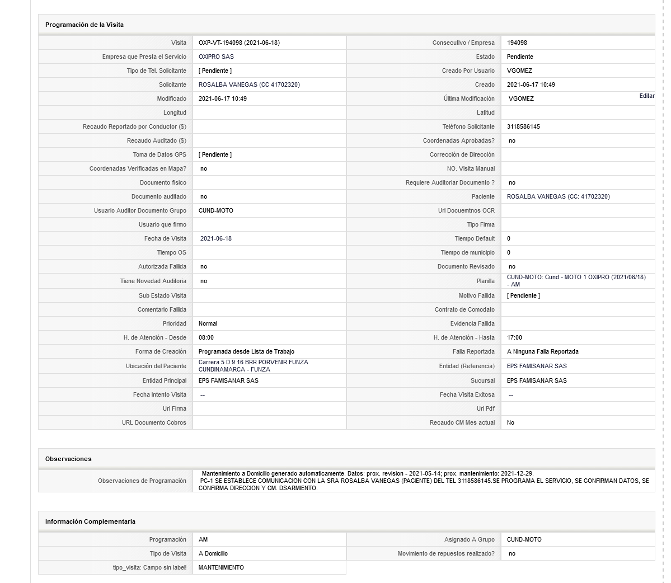Select phone number 3118586145 in Teléfono Solicitante
671x583 pixels.
pyautogui.click(x=523, y=126)
